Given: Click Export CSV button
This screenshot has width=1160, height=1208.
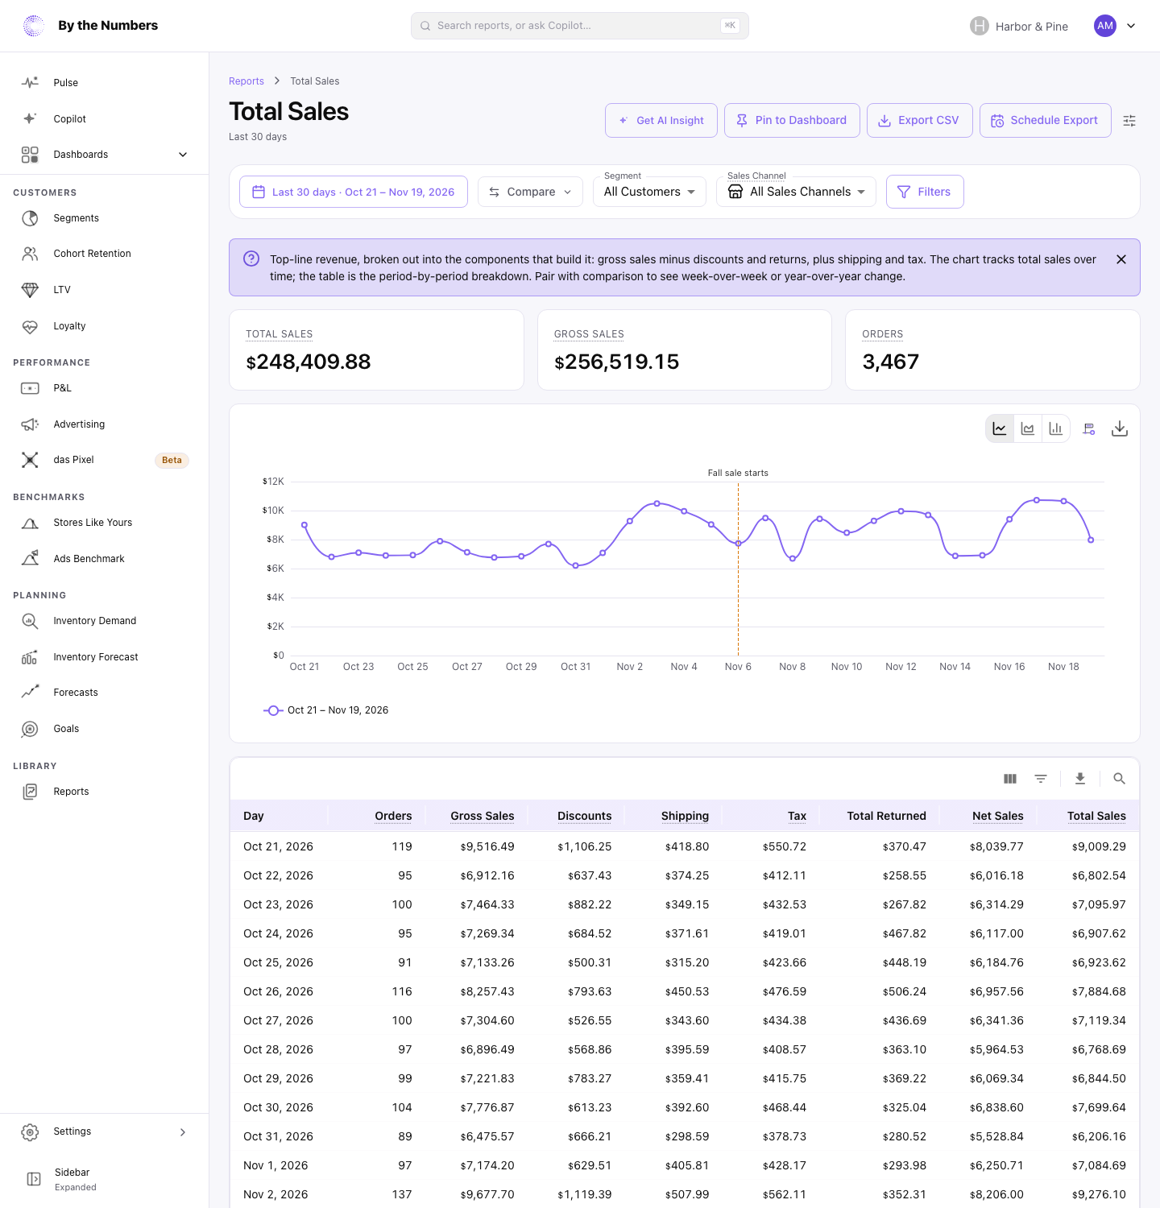Looking at the screenshot, I should coord(920,121).
